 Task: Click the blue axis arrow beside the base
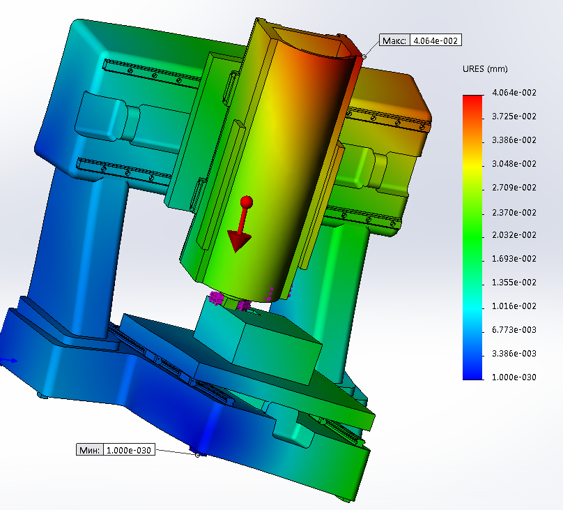[x=8, y=361]
